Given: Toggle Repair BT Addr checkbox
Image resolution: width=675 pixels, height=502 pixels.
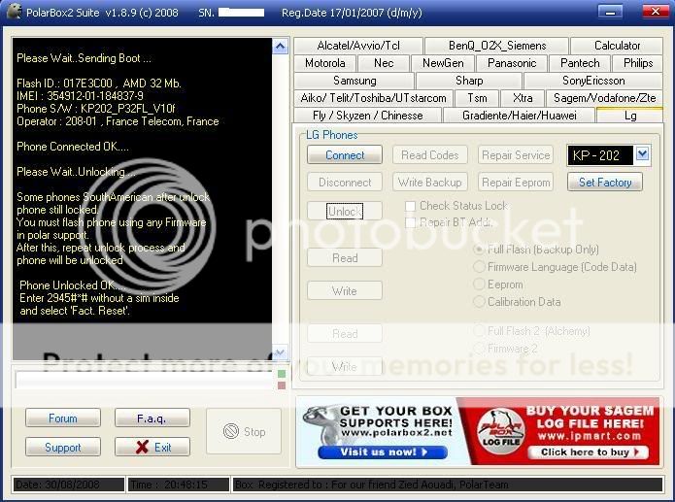Looking at the screenshot, I should pyautogui.click(x=410, y=222).
